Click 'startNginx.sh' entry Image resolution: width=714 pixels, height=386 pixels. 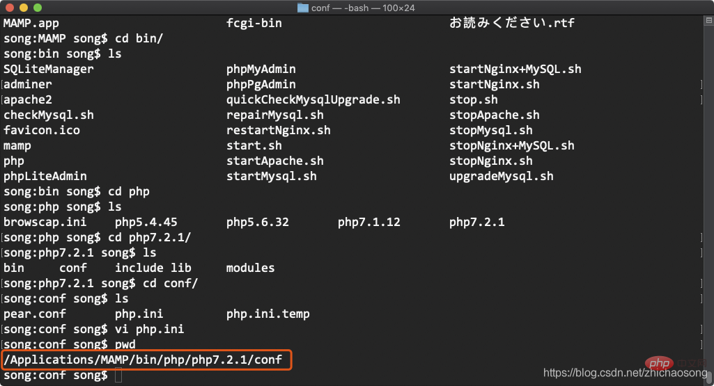(495, 84)
